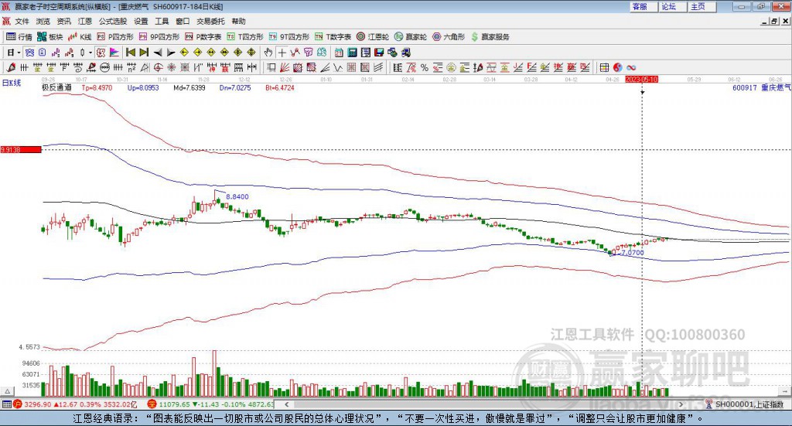Open the P四方形 tool

[x=115, y=37]
